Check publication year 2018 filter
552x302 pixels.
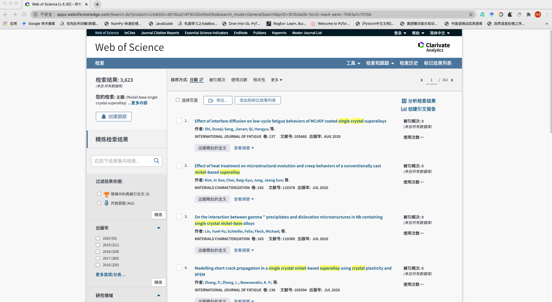(x=98, y=252)
